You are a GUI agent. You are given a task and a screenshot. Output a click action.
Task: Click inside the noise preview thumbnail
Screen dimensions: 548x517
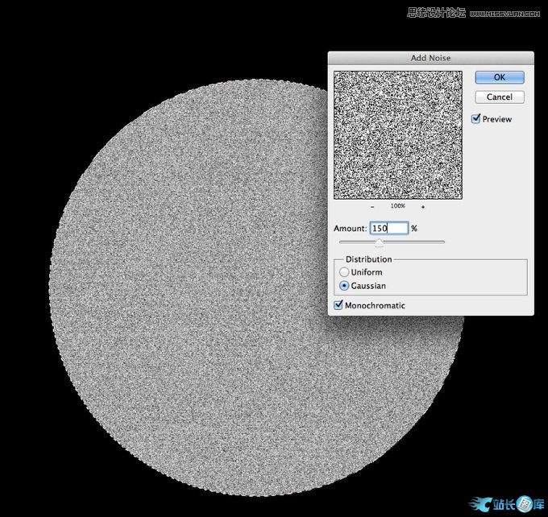(x=397, y=134)
